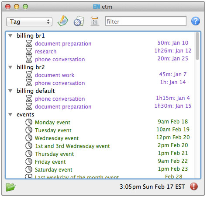The image size is (207, 197).
Task: Select '1st and 3rd Wednesday event'
Action: [x=72, y=146]
